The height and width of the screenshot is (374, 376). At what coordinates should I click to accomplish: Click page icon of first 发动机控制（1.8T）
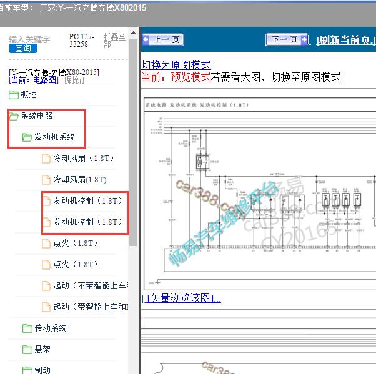coord(46,200)
